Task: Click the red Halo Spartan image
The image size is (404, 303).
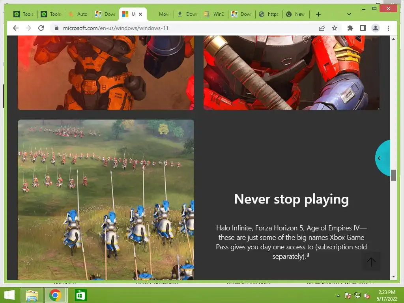Action: pyautogui.click(x=292, y=73)
